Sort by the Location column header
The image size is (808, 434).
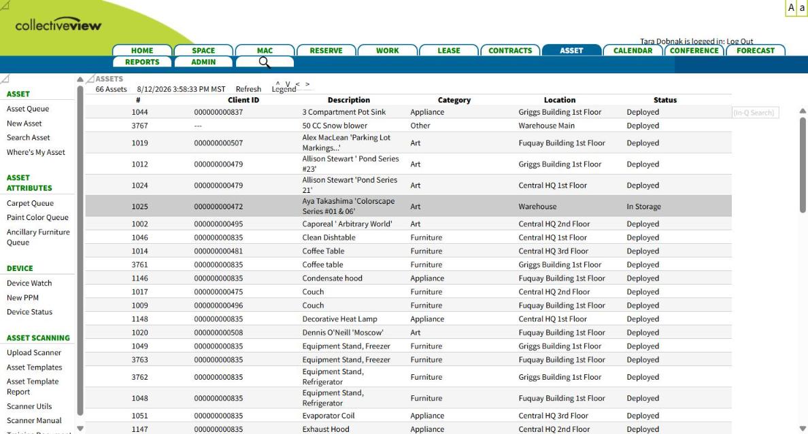click(560, 100)
